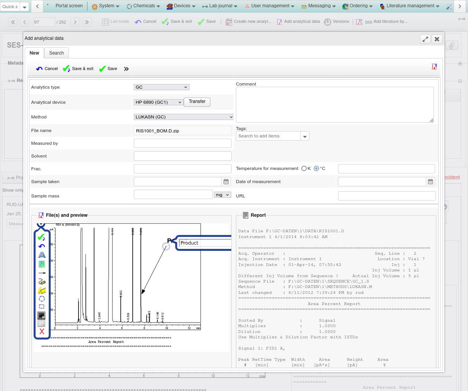Open the Method LUKASN (GC) dropdown
The height and width of the screenshot is (391, 468).
click(184, 117)
